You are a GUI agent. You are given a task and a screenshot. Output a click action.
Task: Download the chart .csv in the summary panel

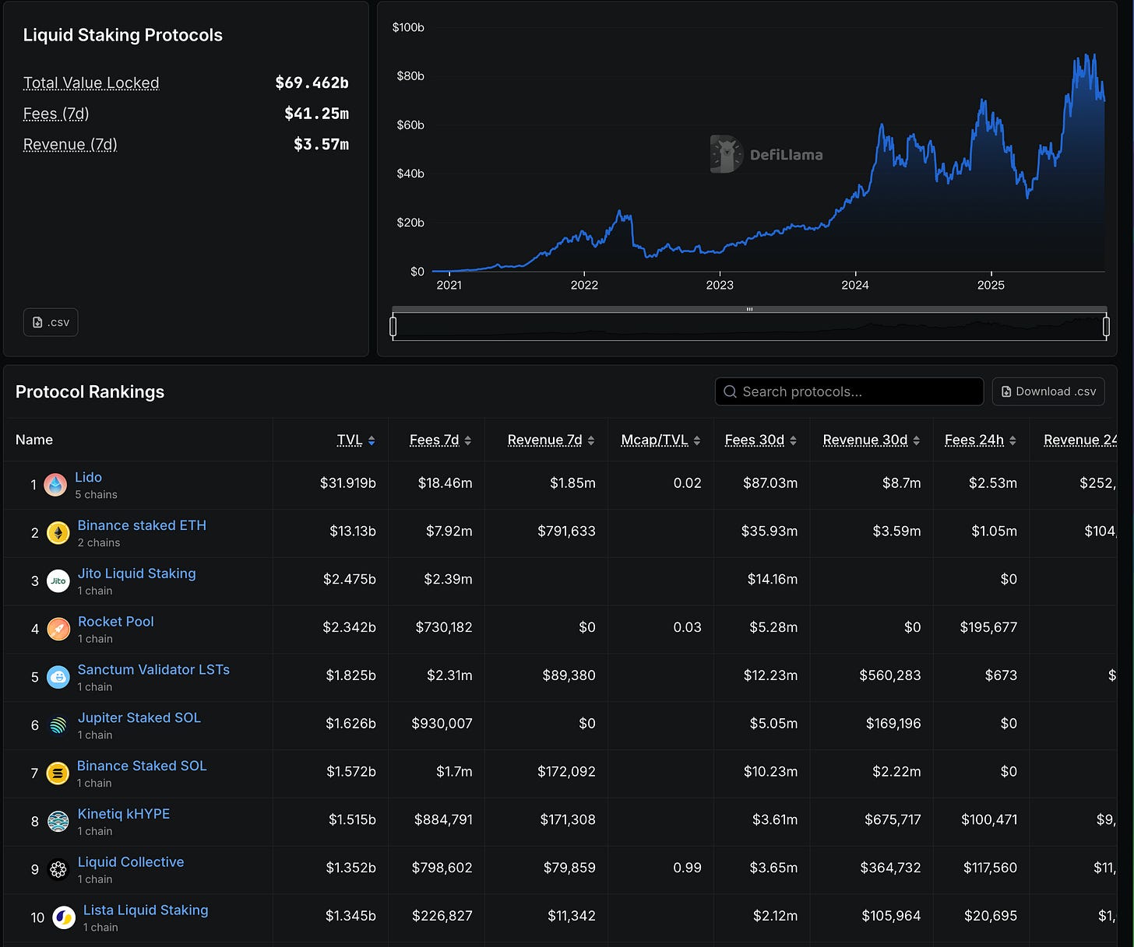pyautogui.click(x=51, y=322)
